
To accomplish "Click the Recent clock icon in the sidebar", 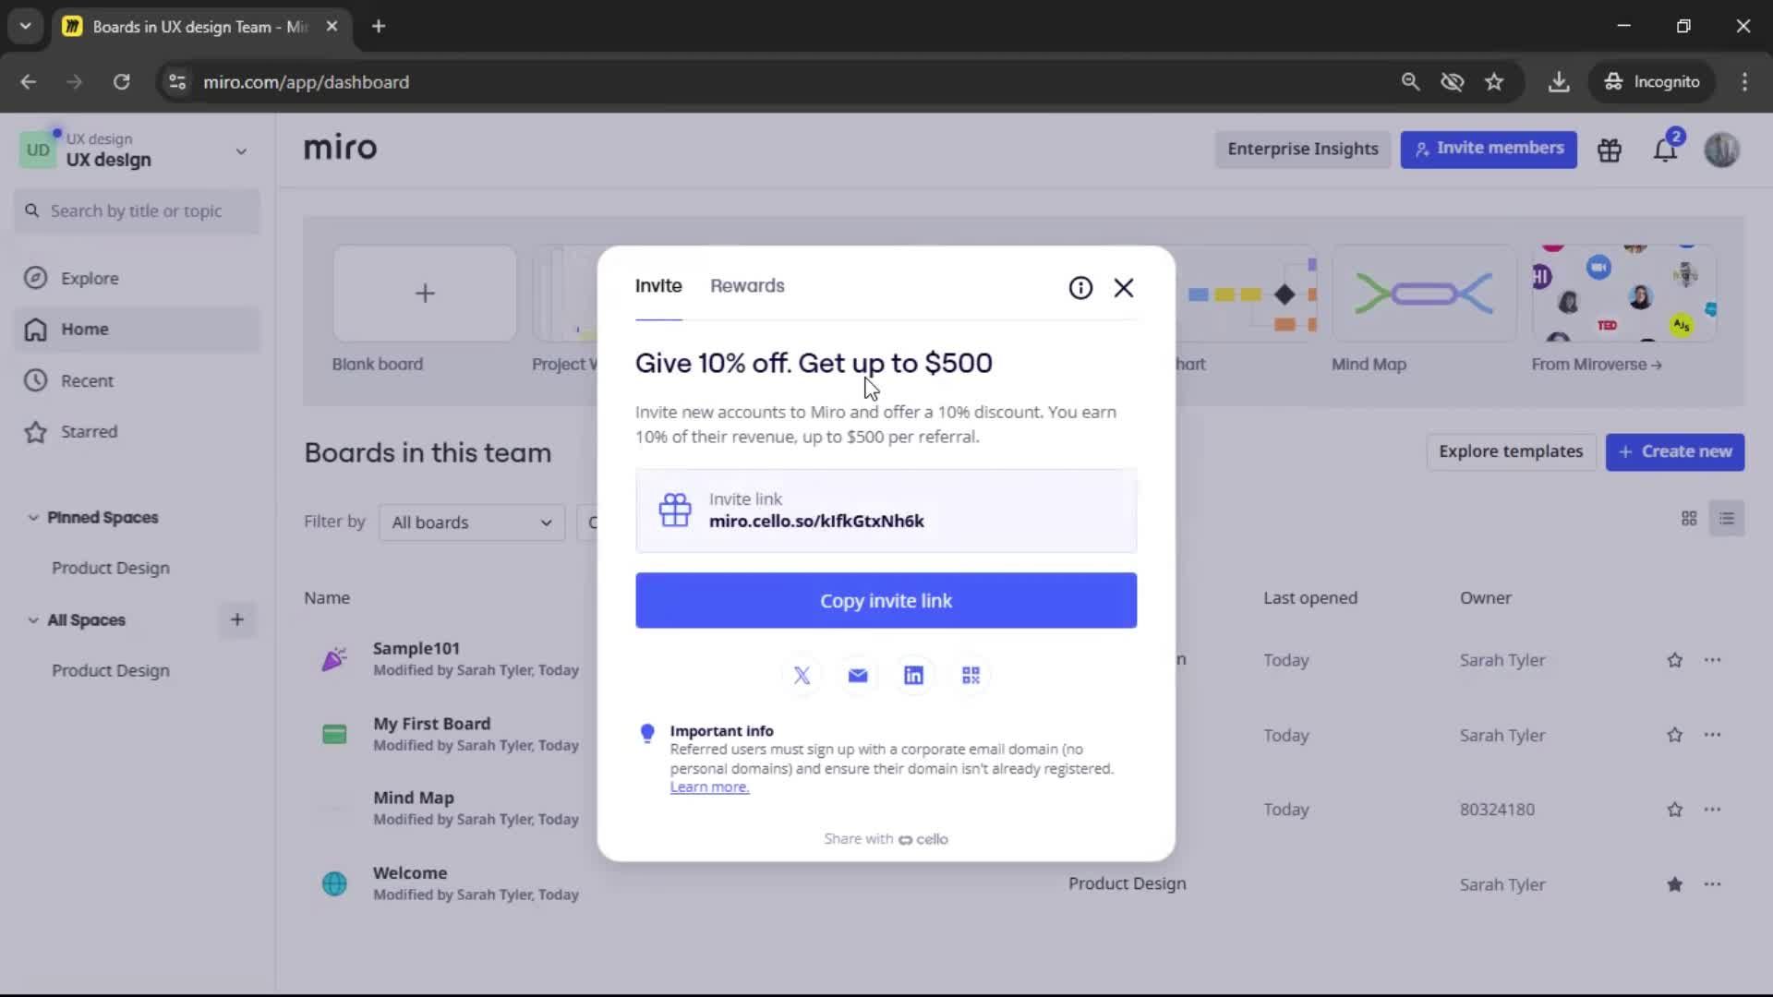I will coord(35,380).
